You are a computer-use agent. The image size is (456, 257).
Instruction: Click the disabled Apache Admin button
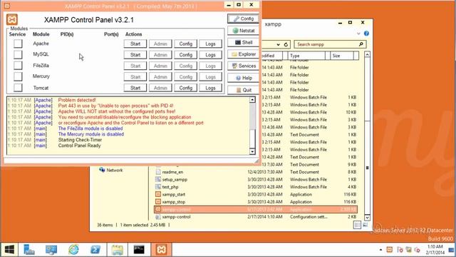point(160,44)
